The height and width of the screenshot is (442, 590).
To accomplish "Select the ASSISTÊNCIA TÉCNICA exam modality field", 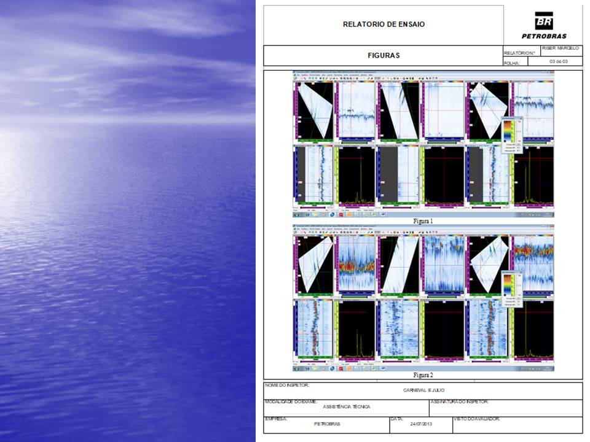I will point(346,406).
